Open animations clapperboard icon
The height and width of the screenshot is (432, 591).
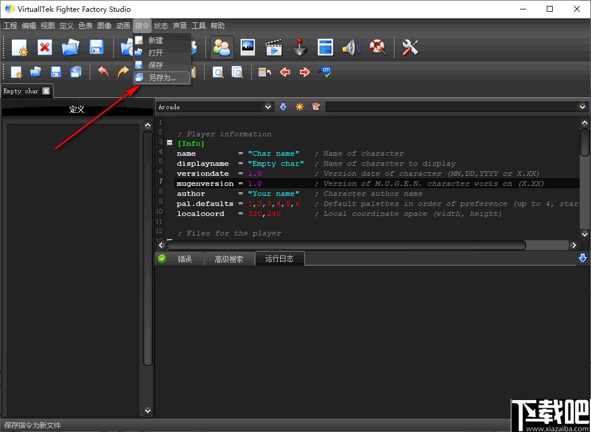pyautogui.click(x=274, y=48)
